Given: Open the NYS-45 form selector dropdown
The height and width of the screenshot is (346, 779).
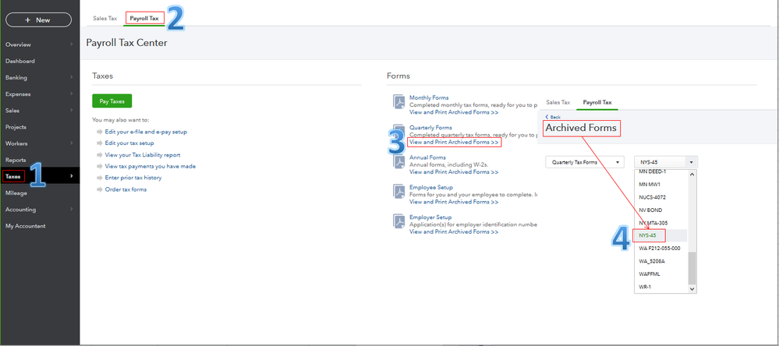Looking at the screenshot, I should 664,162.
